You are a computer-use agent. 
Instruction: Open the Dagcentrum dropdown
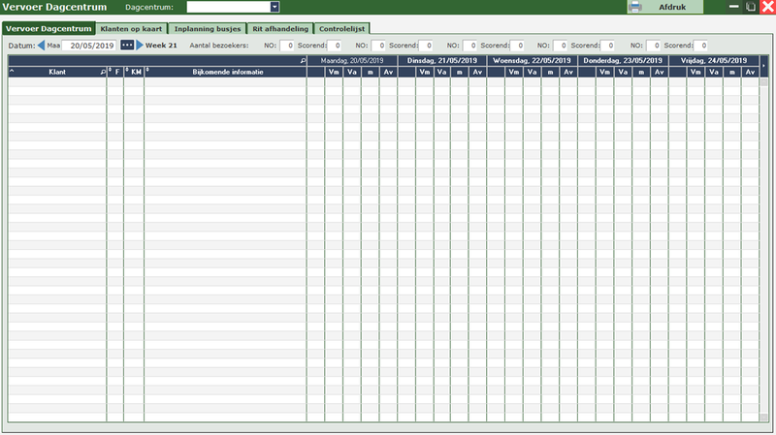click(275, 7)
